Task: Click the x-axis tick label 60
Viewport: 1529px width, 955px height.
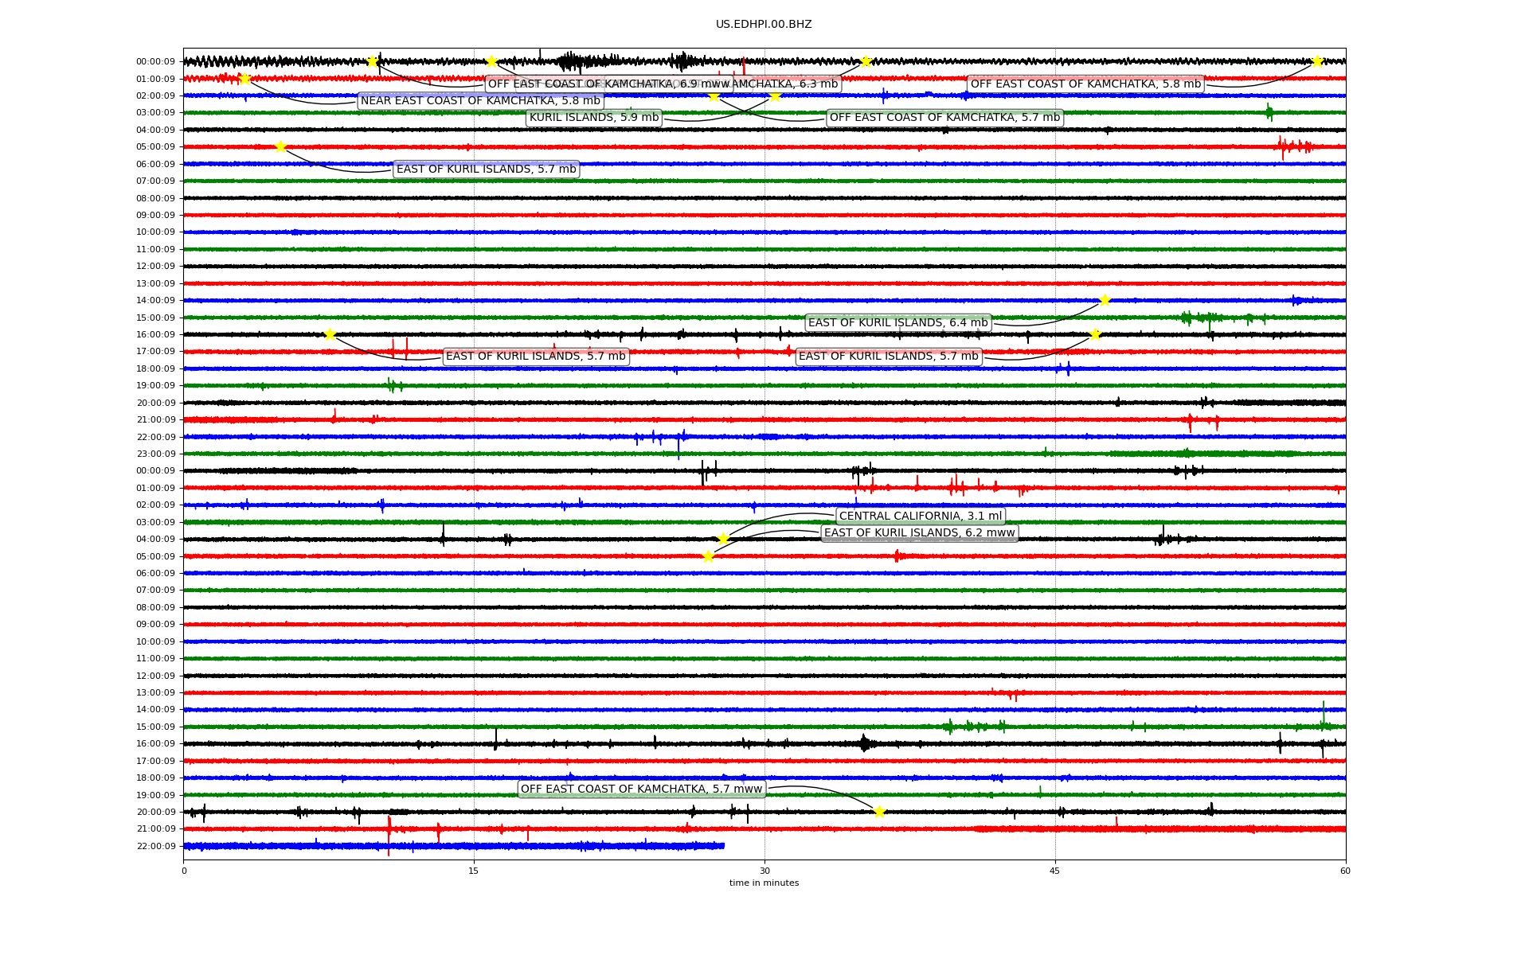Action: pos(1345,871)
